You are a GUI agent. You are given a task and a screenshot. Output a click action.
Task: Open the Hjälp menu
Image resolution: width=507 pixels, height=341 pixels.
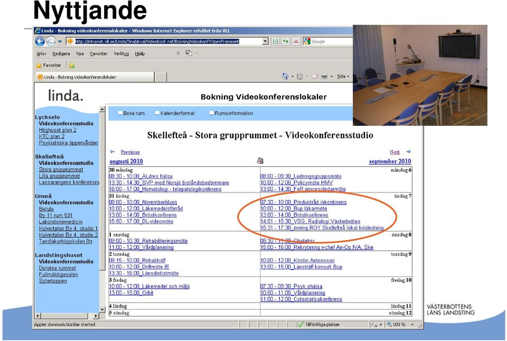coord(139,54)
